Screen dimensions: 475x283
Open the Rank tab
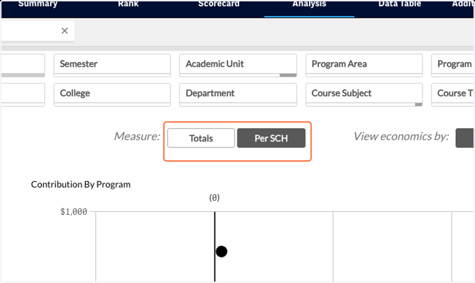pyautogui.click(x=128, y=4)
